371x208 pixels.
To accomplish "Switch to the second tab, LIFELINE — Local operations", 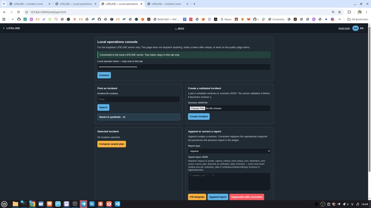I will click(75, 4).
